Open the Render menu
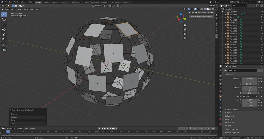264x139 pixels. [17, 2]
